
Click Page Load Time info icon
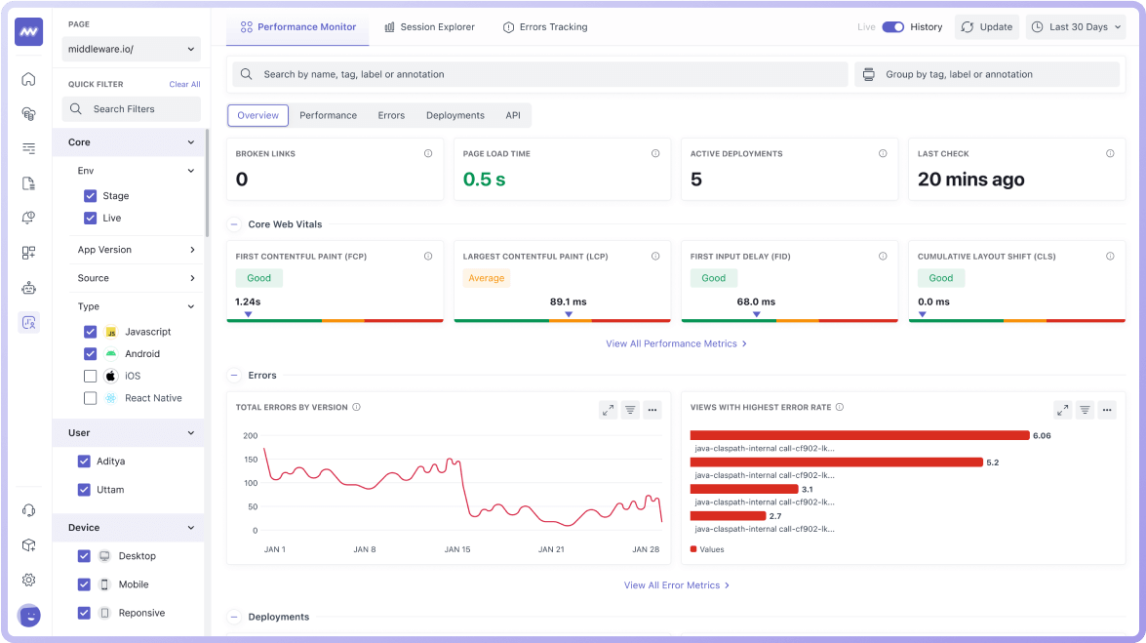coord(655,153)
